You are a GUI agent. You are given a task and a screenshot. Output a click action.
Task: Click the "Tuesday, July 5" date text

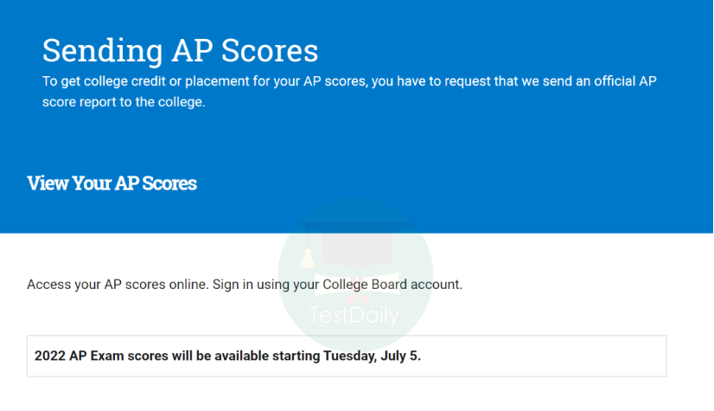coord(370,356)
